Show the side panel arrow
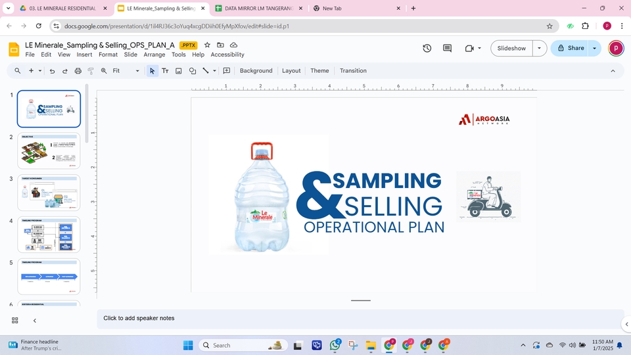This screenshot has width=631, height=355. pyautogui.click(x=626, y=324)
